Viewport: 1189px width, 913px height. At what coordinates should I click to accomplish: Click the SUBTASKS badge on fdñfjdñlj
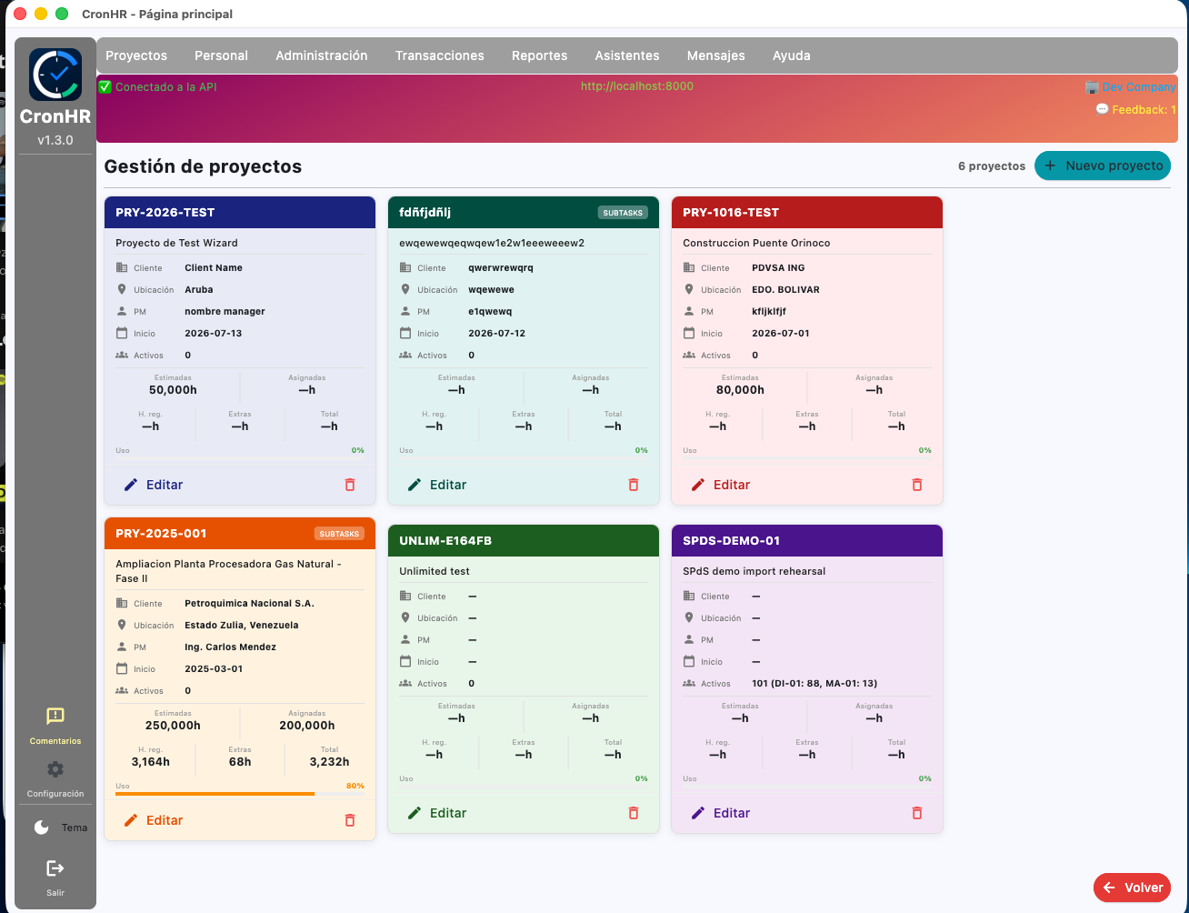pos(624,213)
